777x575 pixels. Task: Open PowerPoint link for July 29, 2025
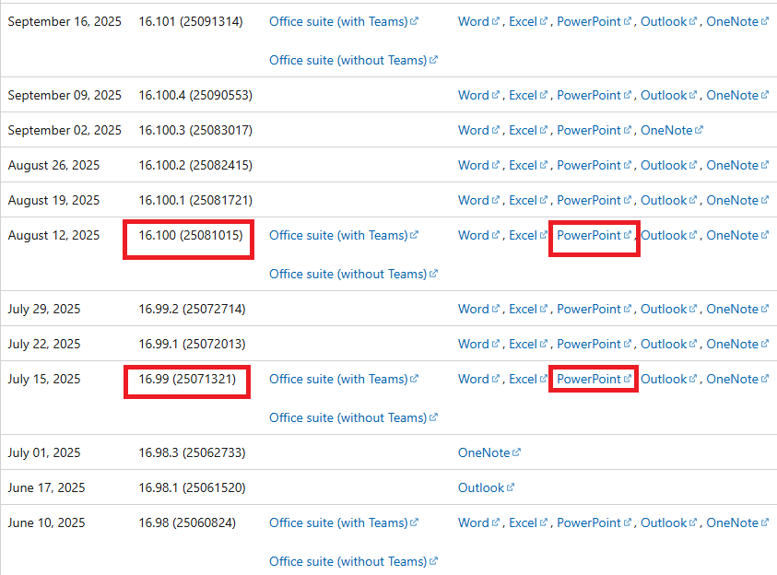point(595,309)
